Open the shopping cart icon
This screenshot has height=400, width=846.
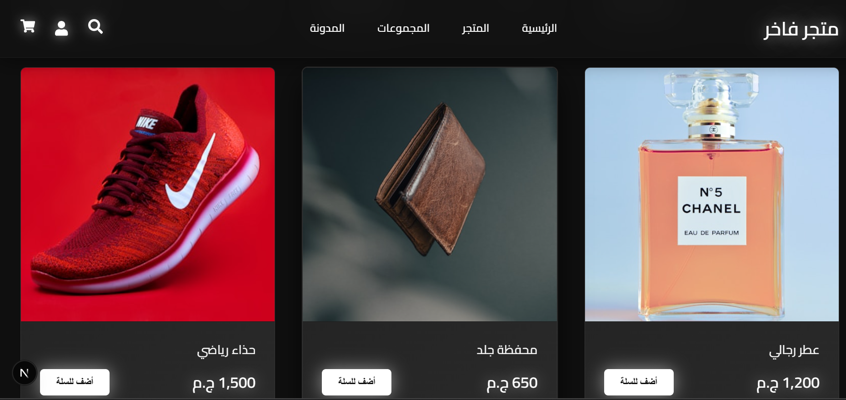28,27
